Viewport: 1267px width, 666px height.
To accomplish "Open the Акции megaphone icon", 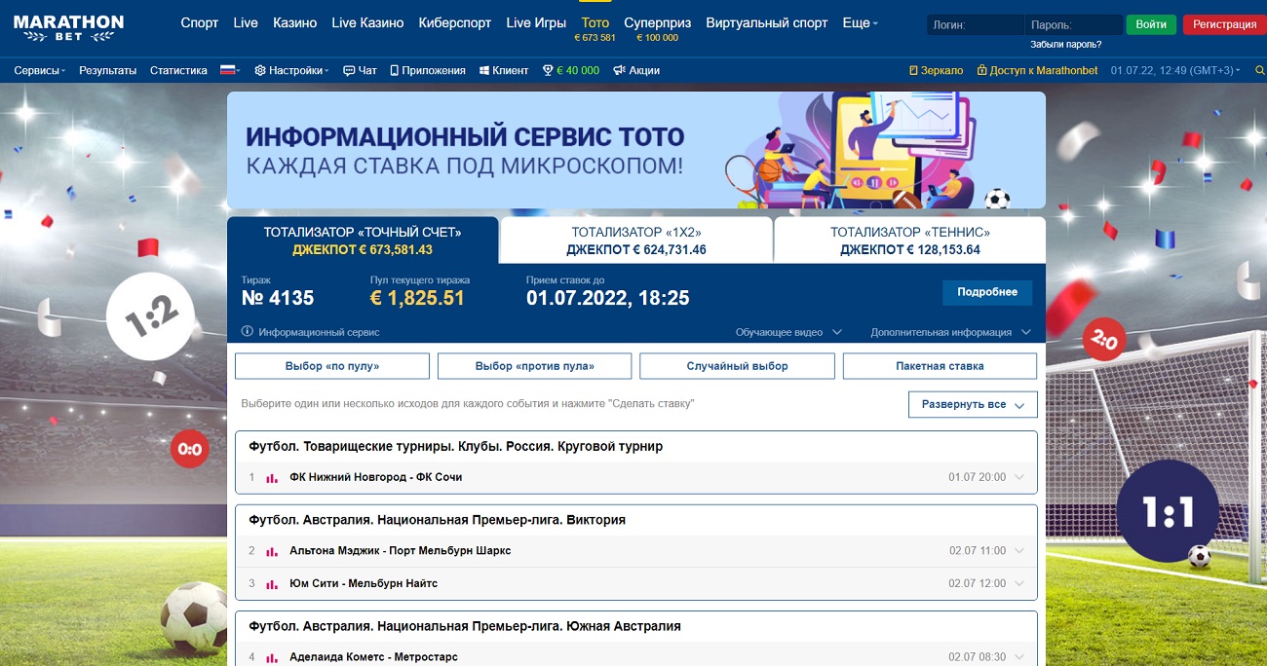I will tap(618, 70).
